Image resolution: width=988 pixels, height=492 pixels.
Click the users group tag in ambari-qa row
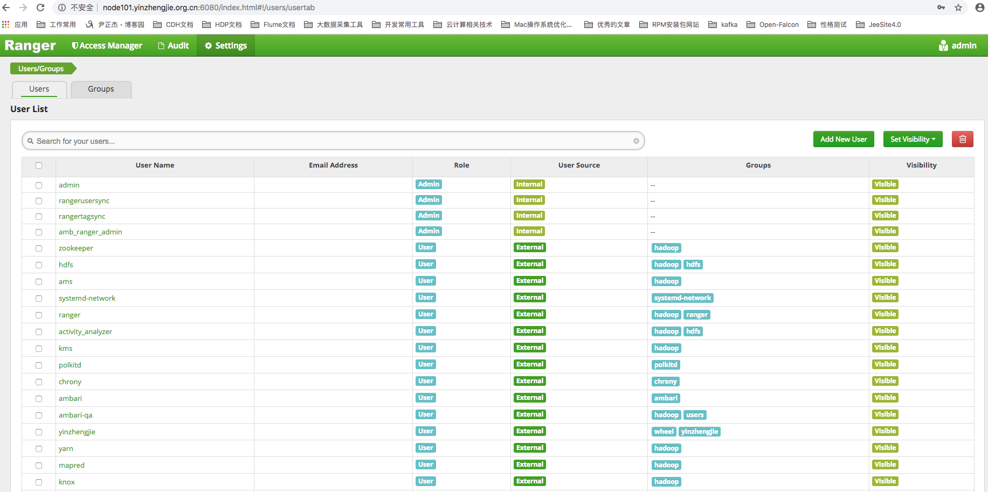click(x=695, y=415)
